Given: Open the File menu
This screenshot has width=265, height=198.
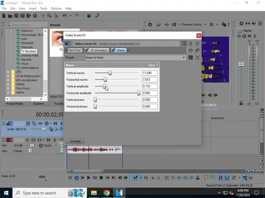Looking at the screenshot, I should (4, 9).
